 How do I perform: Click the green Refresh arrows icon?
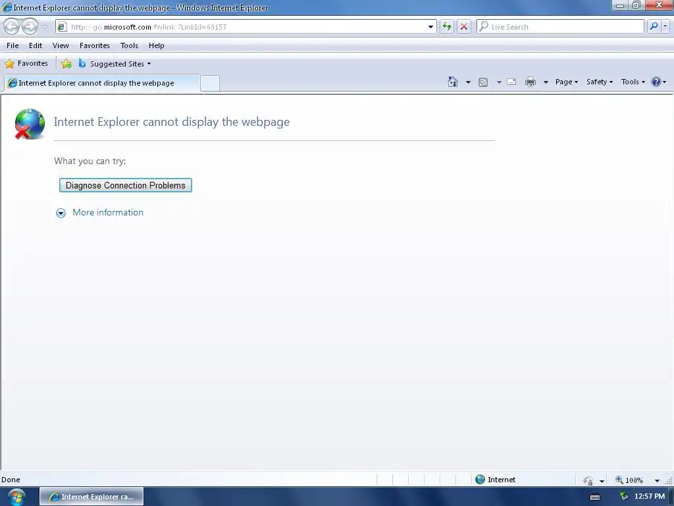click(x=447, y=26)
